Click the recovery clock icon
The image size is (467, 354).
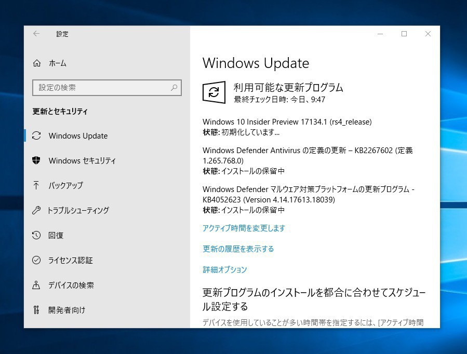point(36,235)
